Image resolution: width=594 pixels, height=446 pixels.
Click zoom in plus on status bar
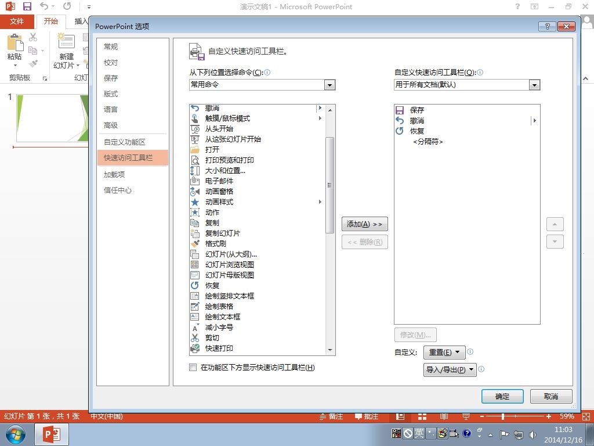[x=549, y=416]
